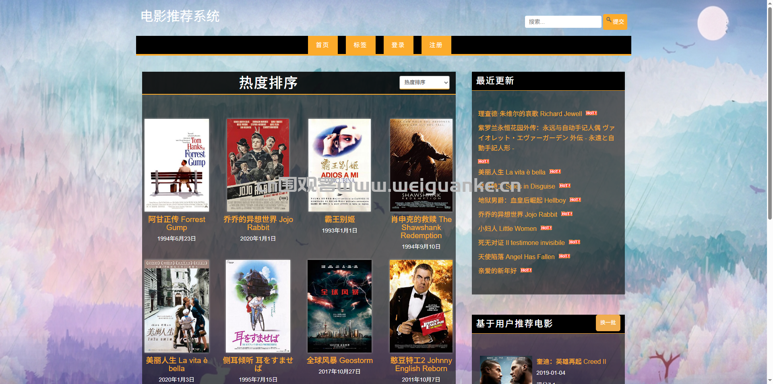Screen dimensions: 773x384
Task: Open 紫罗兰永恒花园外传 in recent updates
Action: point(546,138)
